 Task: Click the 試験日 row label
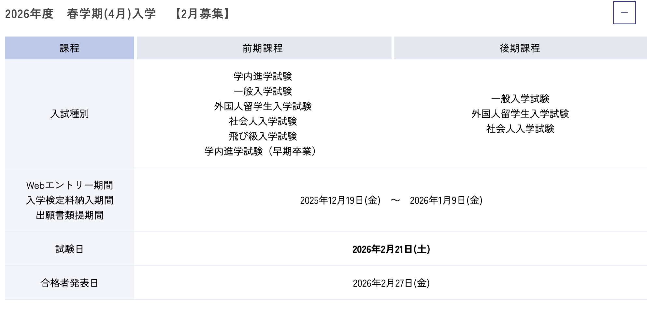point(69,249)
